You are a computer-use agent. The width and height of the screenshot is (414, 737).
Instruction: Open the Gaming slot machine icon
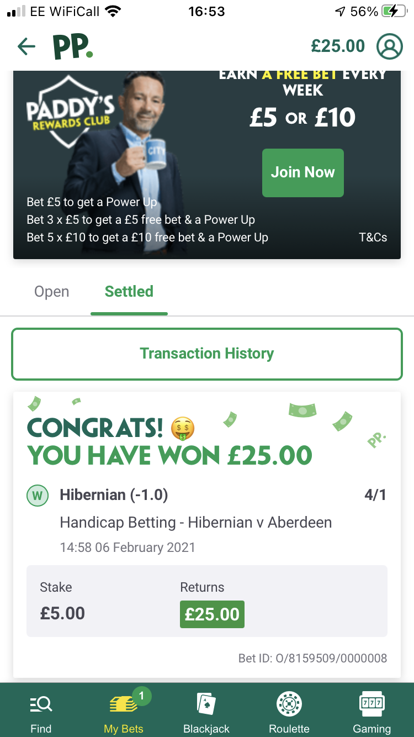point(372,704)
